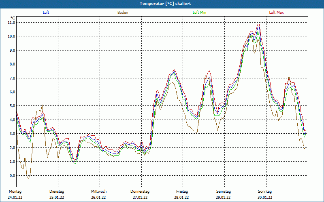Click the 11,0 axis value
The width and height of the screenshot is (324, 202).
coord(12,22)
